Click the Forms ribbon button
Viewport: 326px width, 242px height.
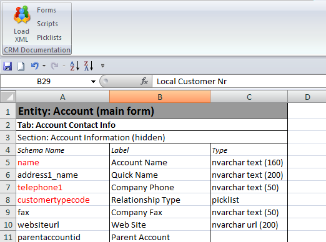click(46, 10)
